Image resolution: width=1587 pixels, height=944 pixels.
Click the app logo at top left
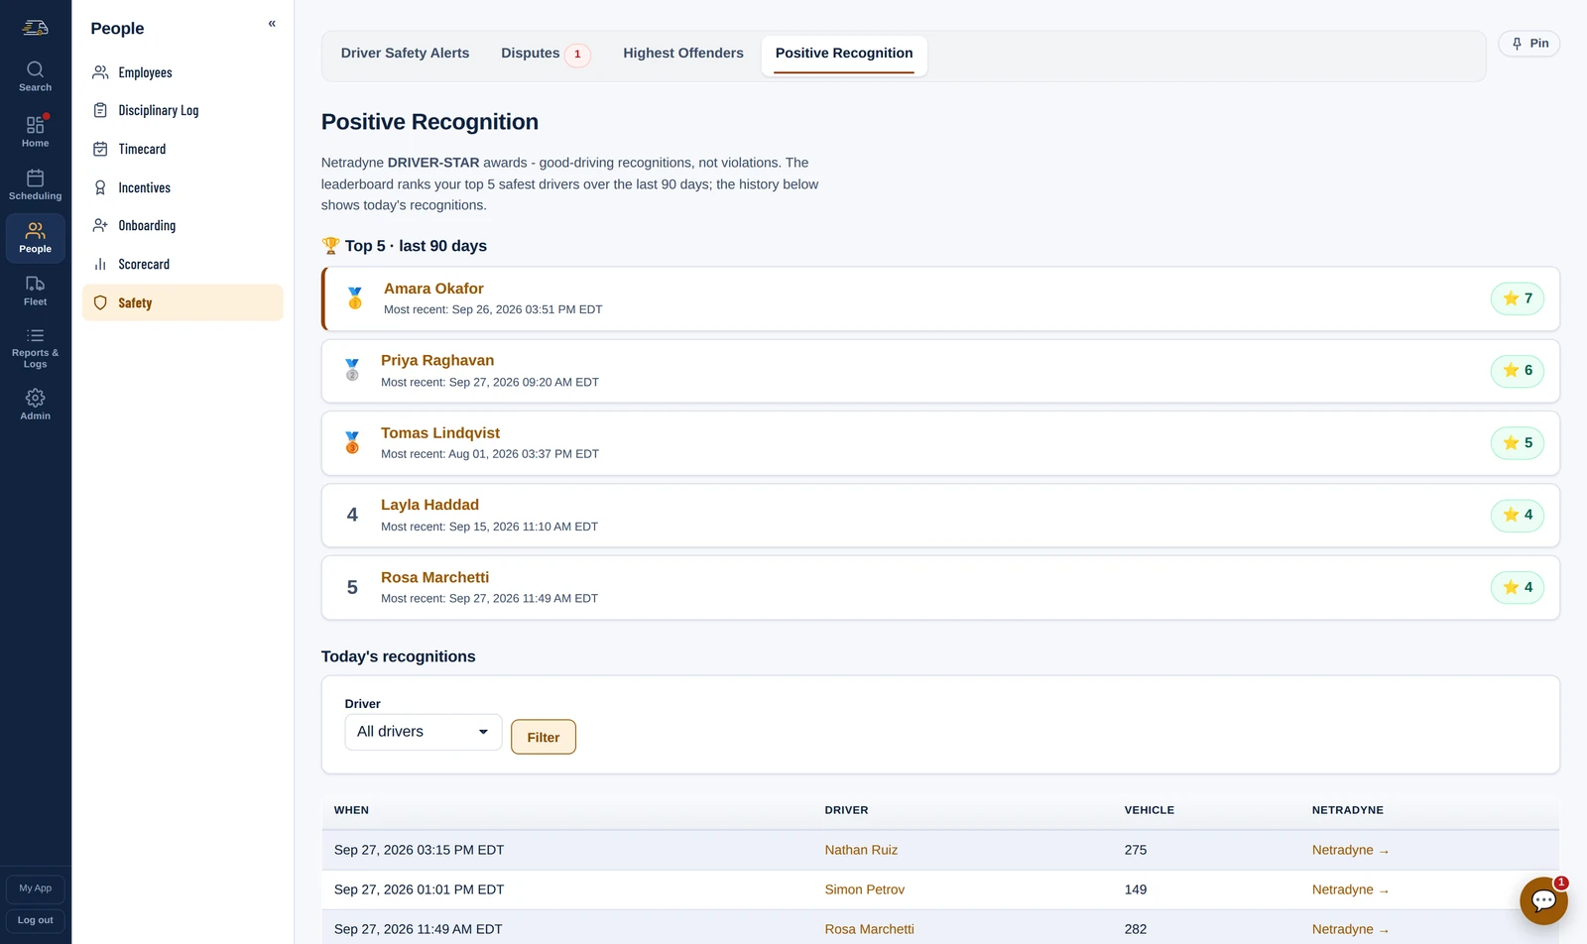tap(35, 28)
